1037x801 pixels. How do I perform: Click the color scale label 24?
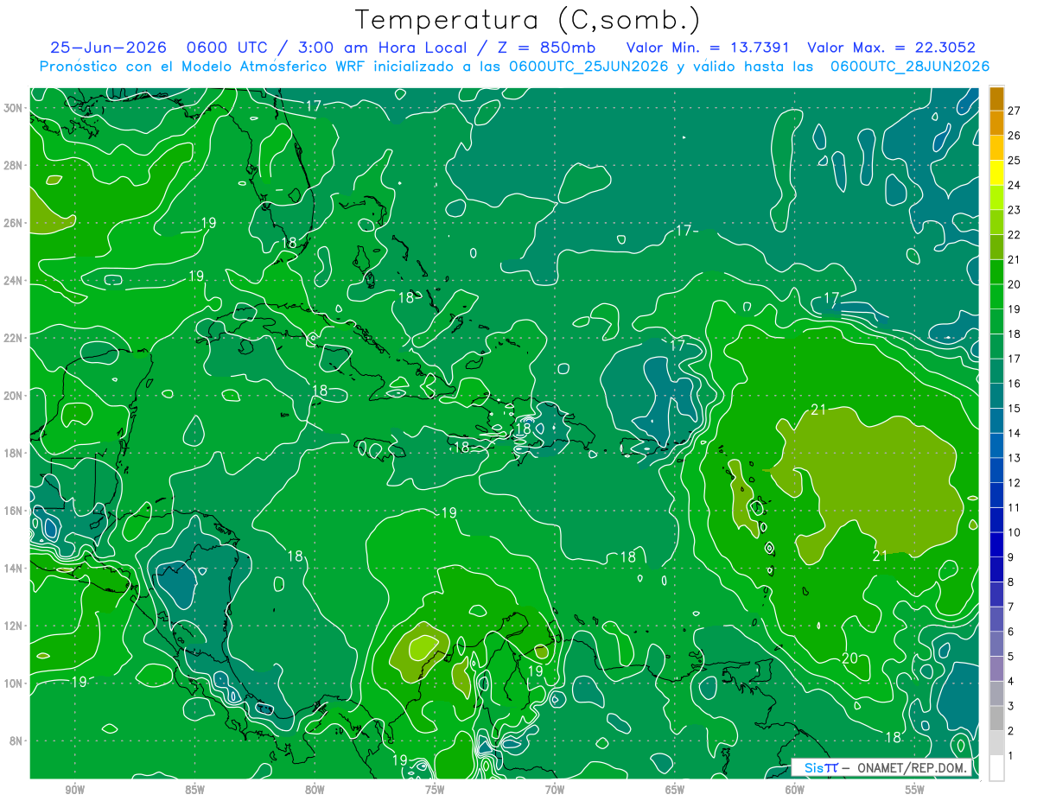(1015, 185)
